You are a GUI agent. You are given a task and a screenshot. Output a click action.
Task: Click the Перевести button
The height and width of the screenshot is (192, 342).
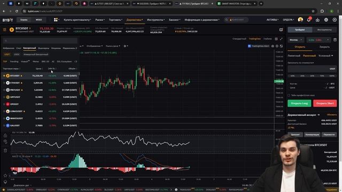(x=329, y=134)
